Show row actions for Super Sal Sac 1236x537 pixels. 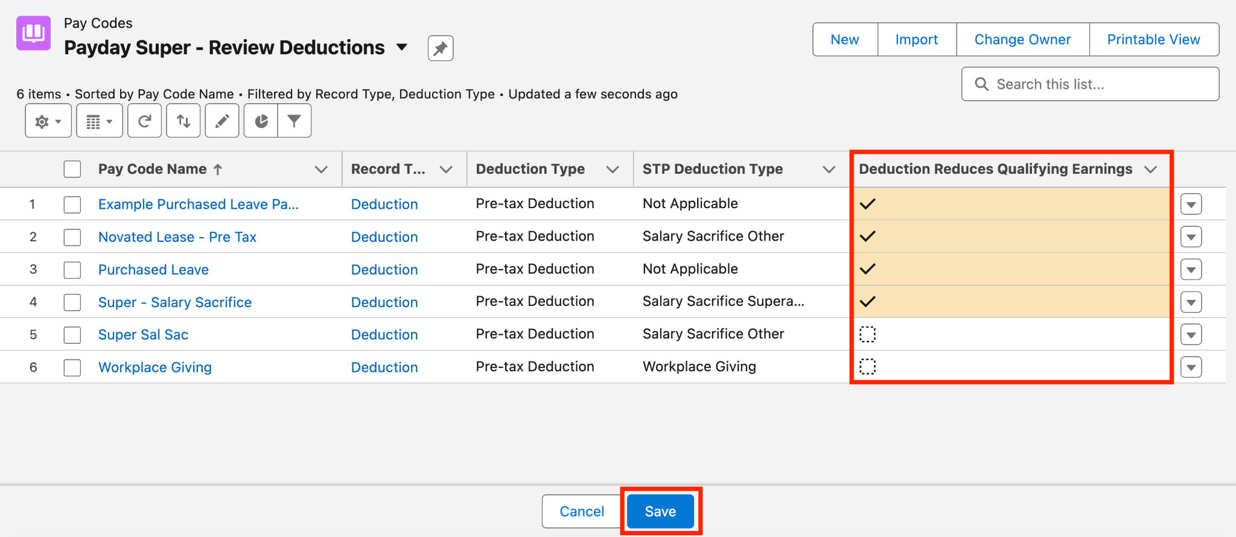tap(1191, 335)
